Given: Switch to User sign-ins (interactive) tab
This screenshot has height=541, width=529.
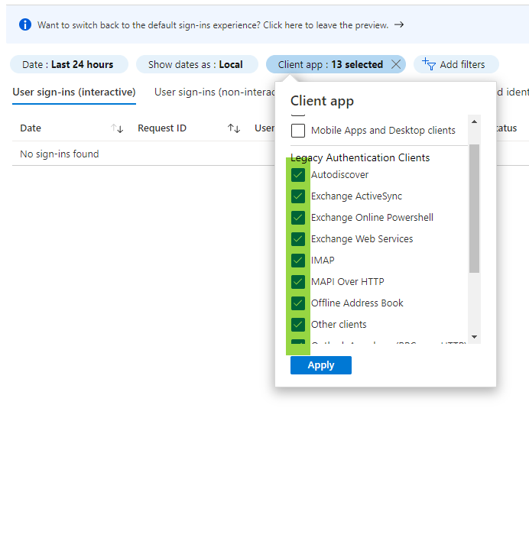Looking at the screenshot, I should click(74, 92).
